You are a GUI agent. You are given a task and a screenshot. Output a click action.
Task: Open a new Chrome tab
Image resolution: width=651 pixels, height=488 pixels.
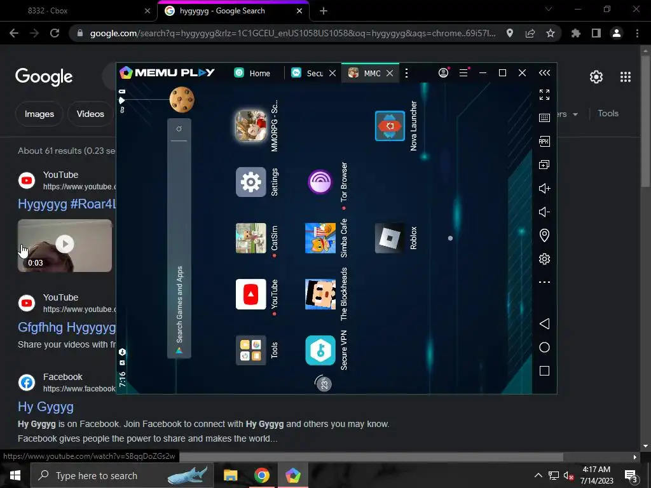324,11
